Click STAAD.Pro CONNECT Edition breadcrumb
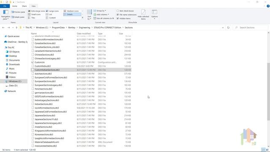This screenshot has width=270, height=152. coord(108,27)
